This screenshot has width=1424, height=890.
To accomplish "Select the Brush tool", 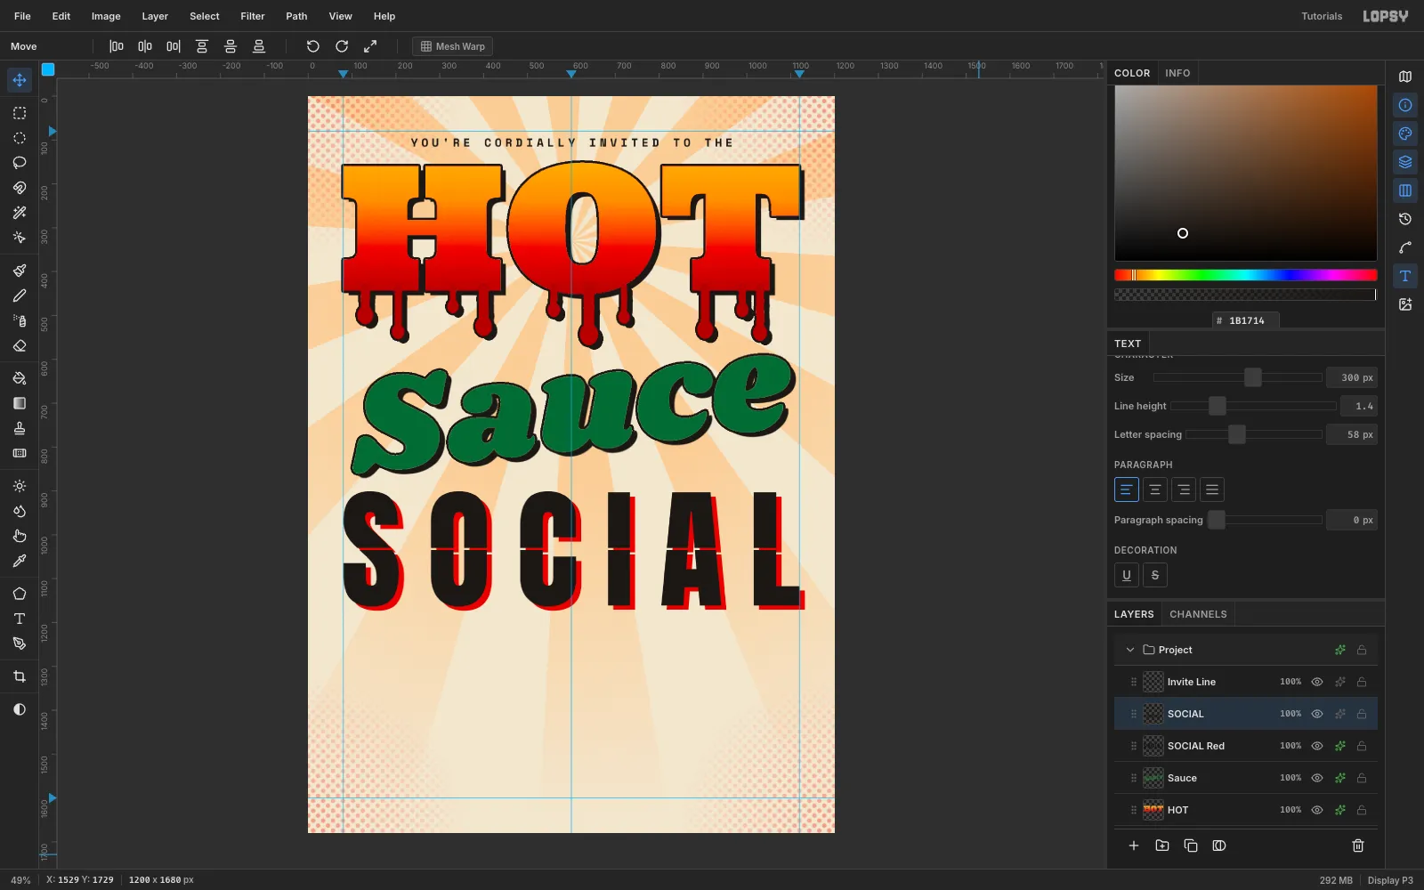I will coord(20,271).
